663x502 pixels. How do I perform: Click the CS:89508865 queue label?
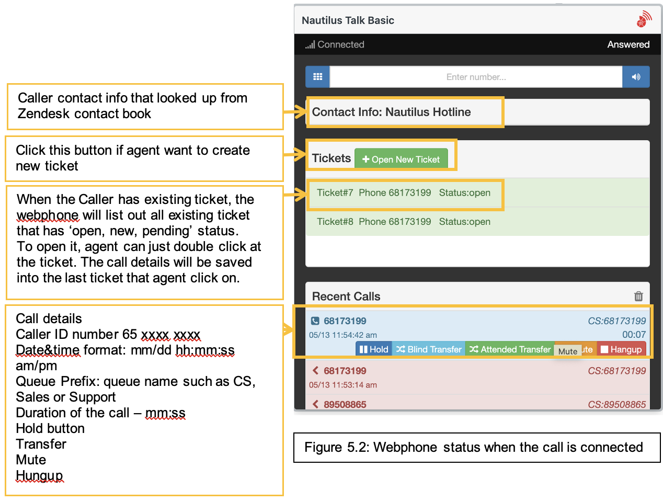coord(617,405)
